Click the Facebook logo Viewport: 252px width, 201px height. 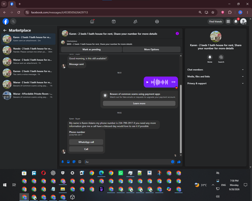6,22
